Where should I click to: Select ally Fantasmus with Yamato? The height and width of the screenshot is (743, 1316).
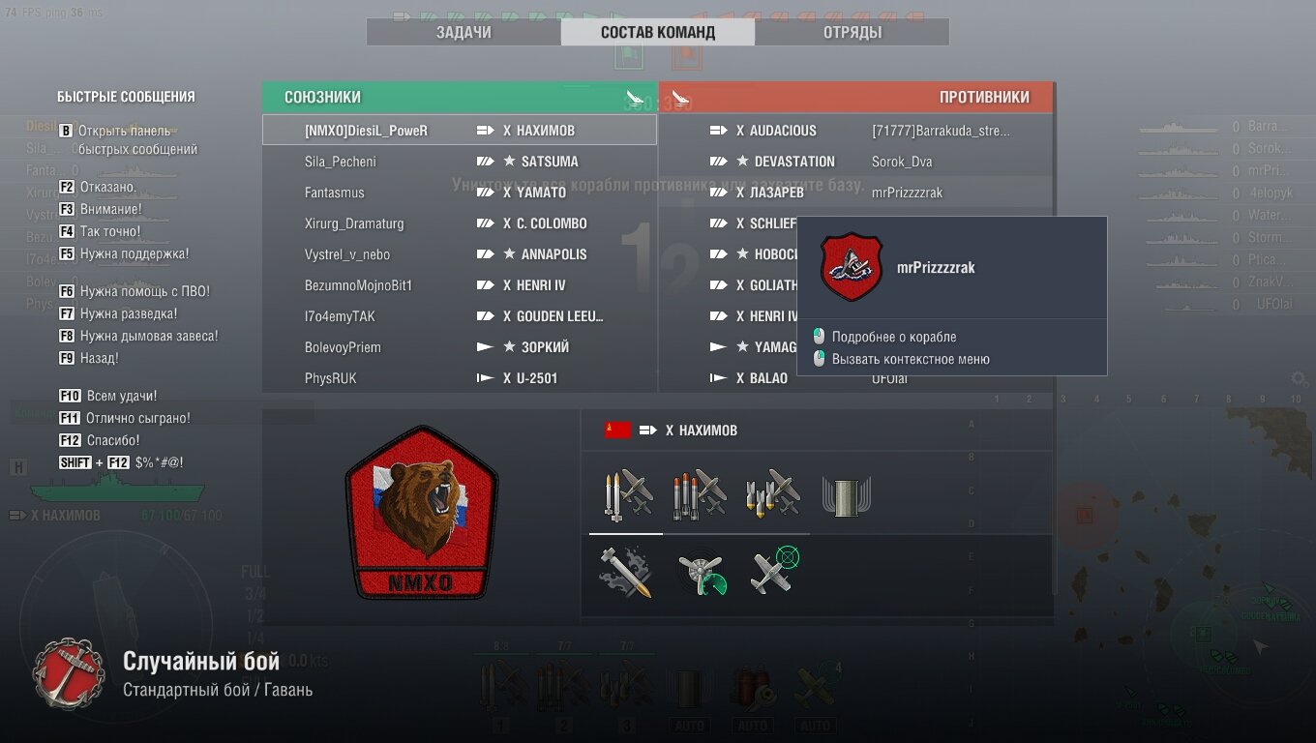460,193
